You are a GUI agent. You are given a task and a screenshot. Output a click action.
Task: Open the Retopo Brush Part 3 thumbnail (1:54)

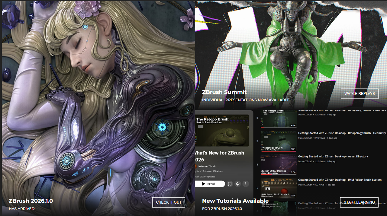(x=279, y=141)
